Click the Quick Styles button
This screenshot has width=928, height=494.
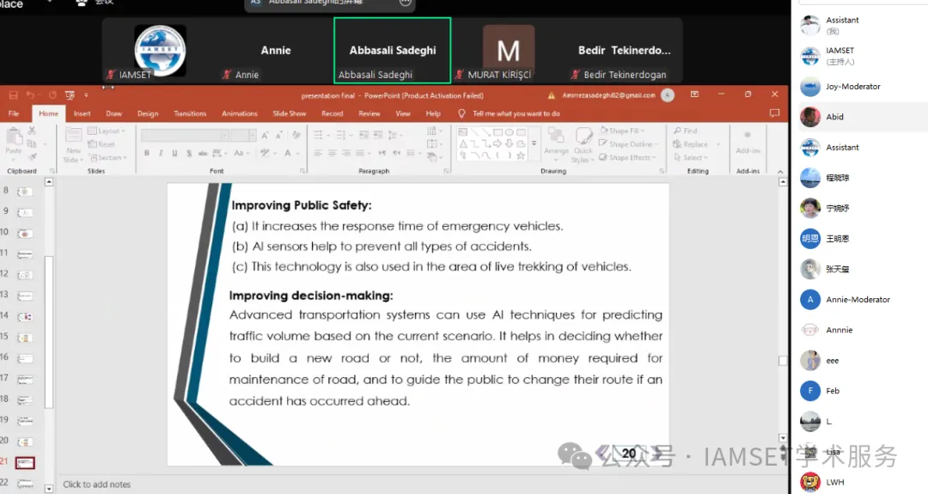tap(583, 144)
